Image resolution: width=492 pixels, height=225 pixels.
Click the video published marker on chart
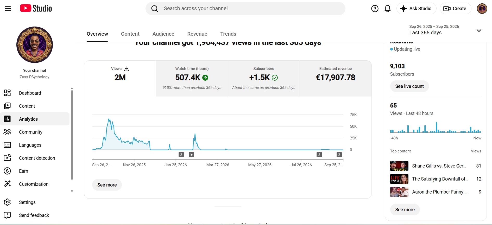[191, 155]
